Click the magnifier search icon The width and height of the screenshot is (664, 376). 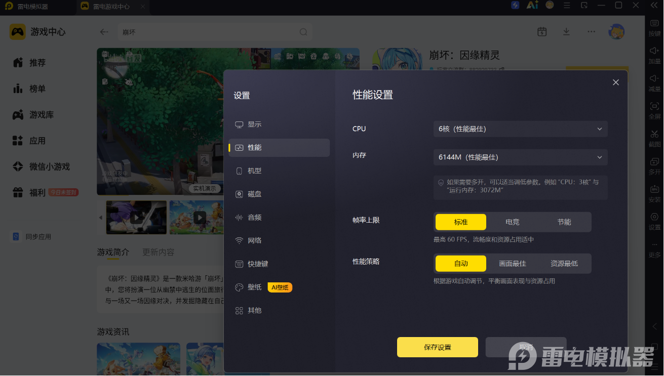(x=303, y=32)
